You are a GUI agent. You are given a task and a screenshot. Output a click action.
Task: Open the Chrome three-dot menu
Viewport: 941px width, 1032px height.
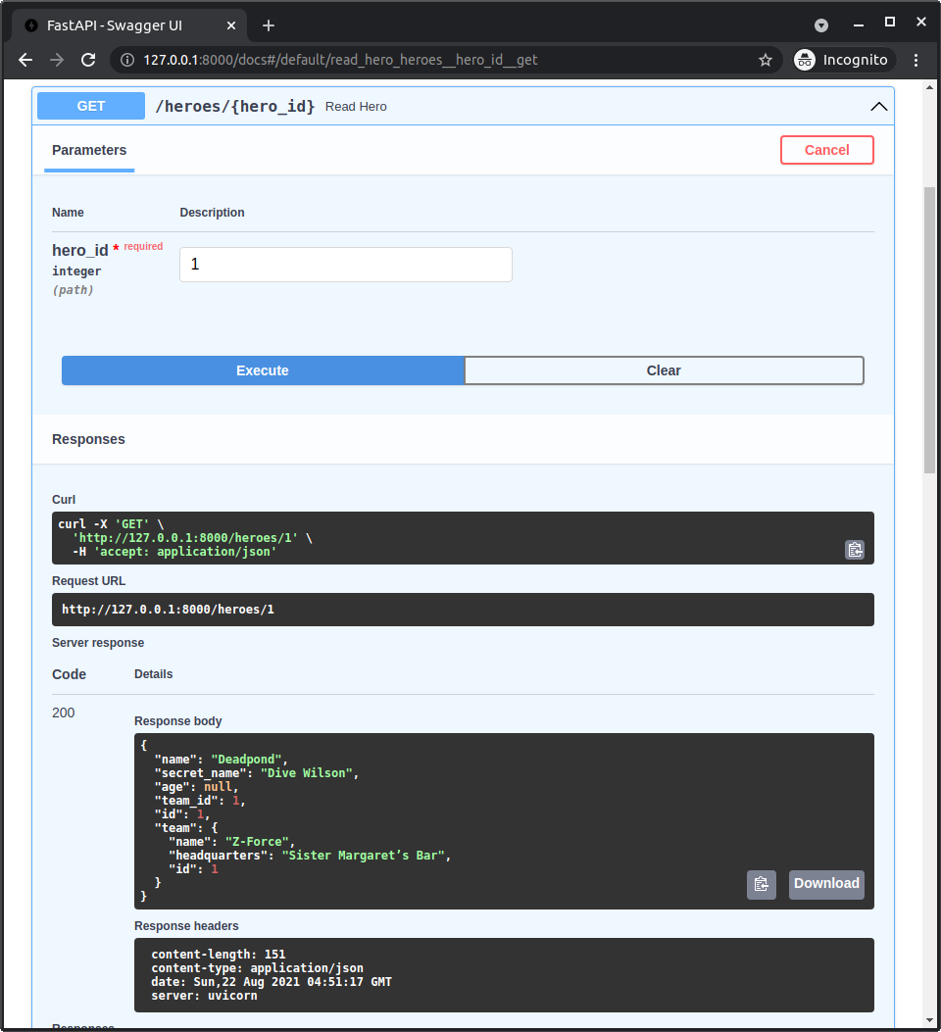click(916, 60)
